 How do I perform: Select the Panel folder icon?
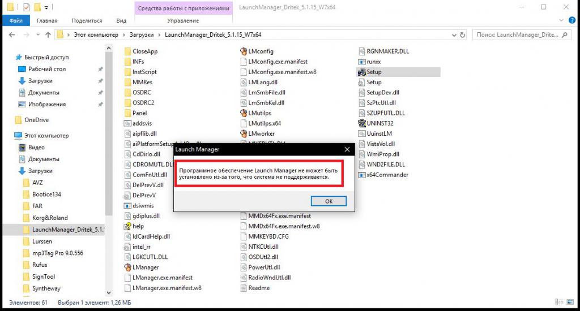tap(127, 113)
